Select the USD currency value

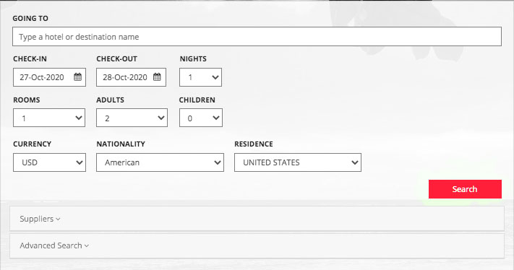point(30,162)
